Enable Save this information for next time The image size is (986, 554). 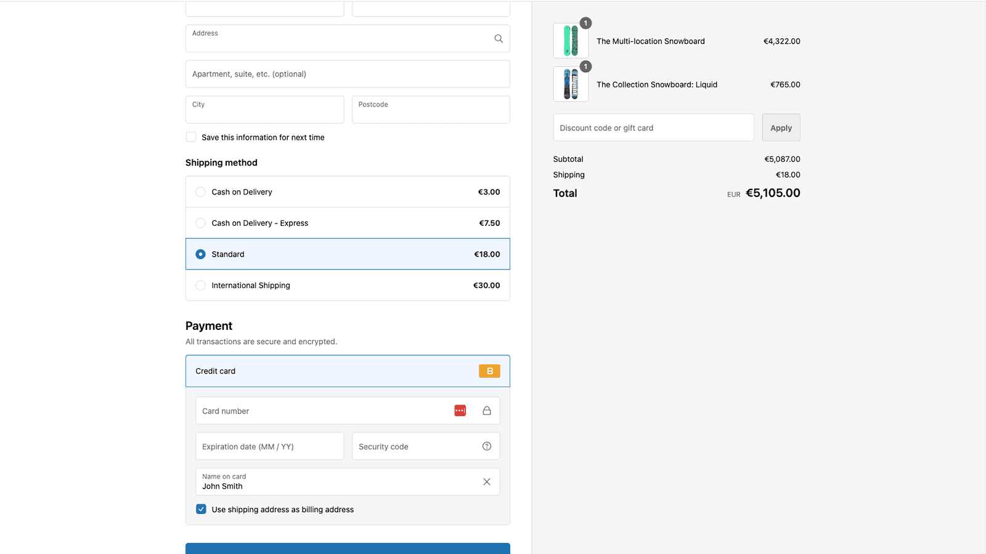coord(191,137)
